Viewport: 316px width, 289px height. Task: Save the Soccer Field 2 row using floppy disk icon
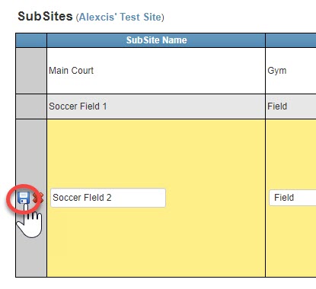(24, 198)
